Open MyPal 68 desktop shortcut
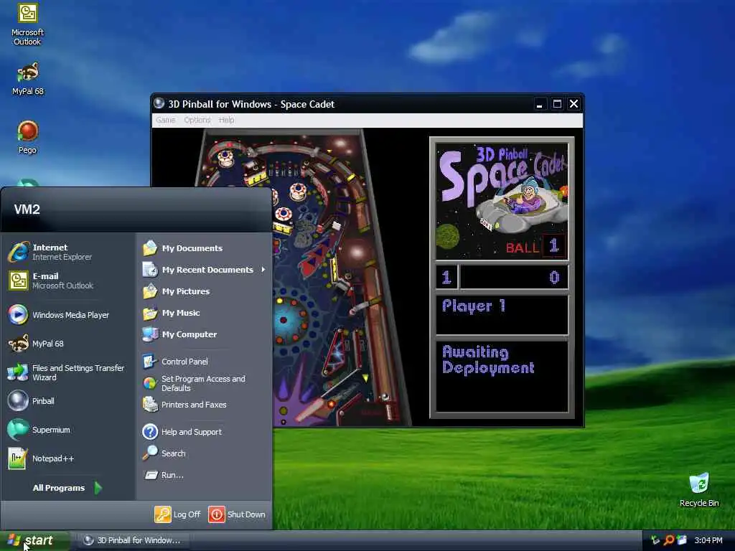 (28, 79)
